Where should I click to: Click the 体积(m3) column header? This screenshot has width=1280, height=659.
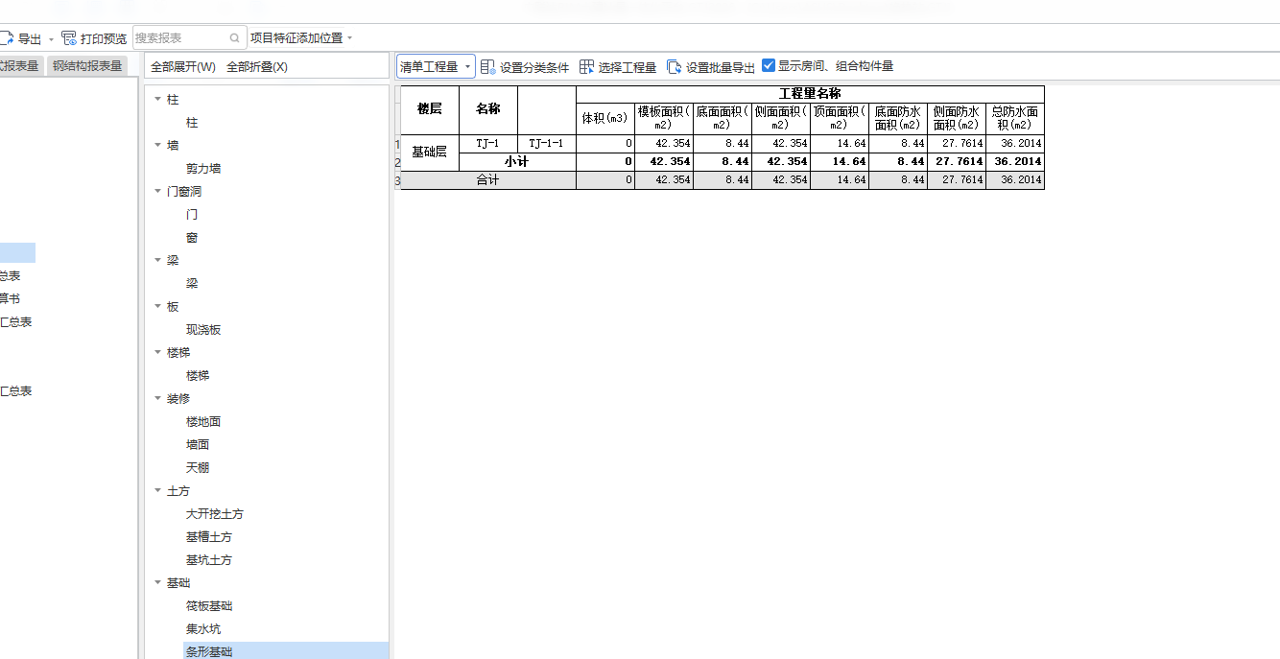coord(605,118)
